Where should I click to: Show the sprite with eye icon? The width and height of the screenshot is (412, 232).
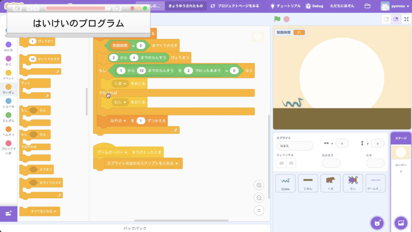(281, 163)
